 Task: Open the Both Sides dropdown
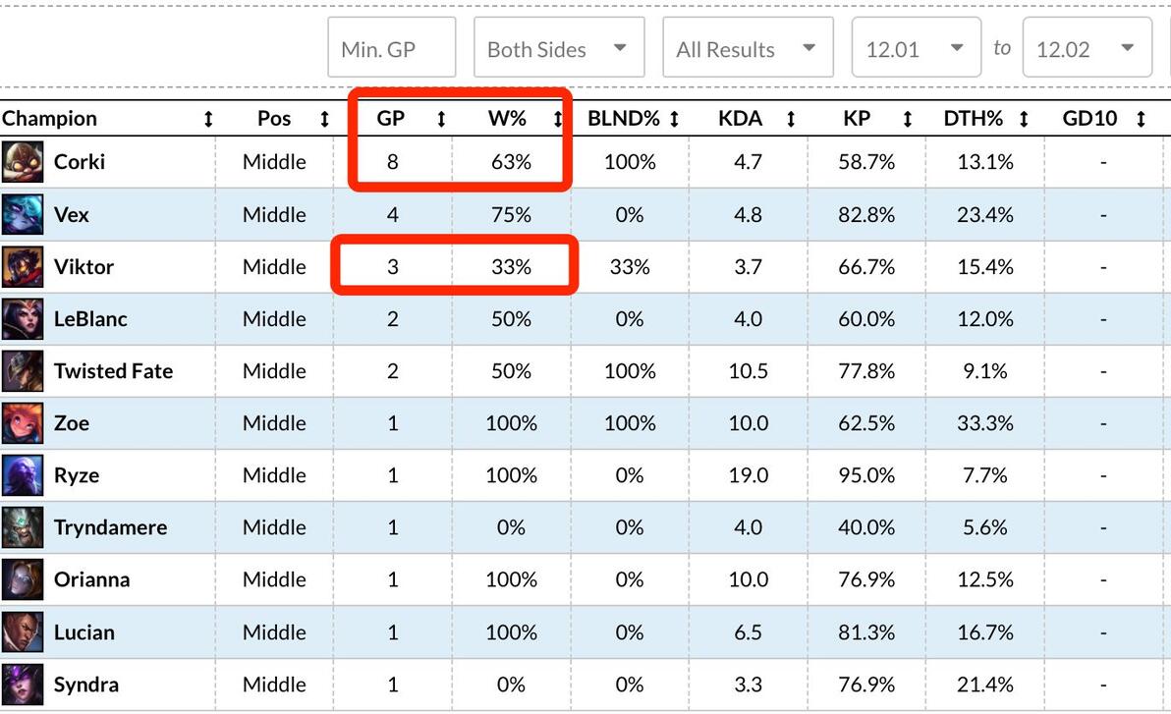[x=558, y=48]
